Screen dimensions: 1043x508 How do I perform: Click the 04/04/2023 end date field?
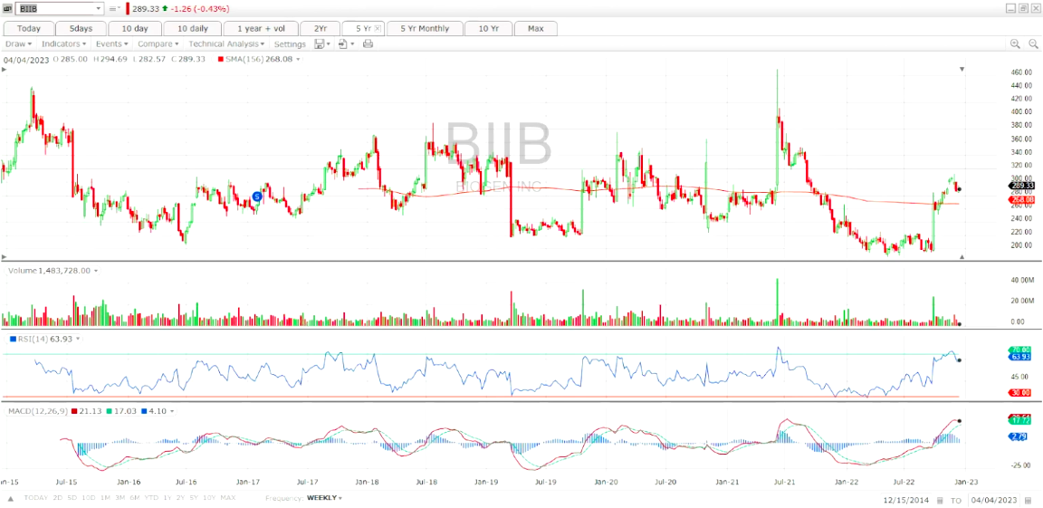point(994,500)
